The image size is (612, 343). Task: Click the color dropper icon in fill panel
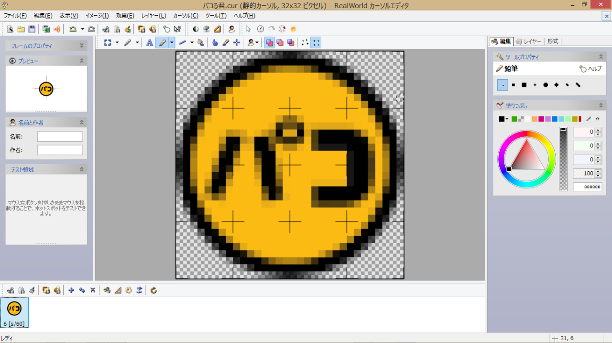click(589, 119)
